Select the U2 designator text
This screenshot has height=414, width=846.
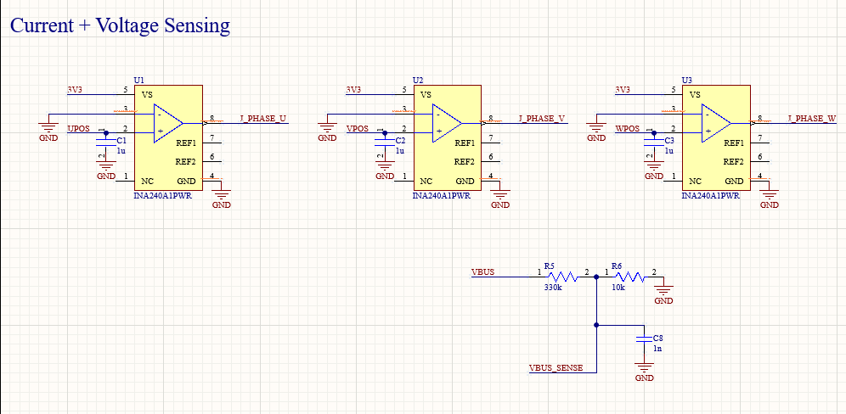click(x=418, y=81)
